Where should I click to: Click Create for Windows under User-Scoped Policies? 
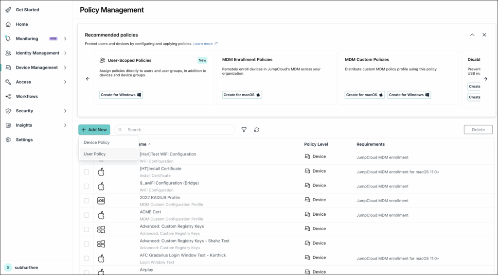(x=121, y=95)
